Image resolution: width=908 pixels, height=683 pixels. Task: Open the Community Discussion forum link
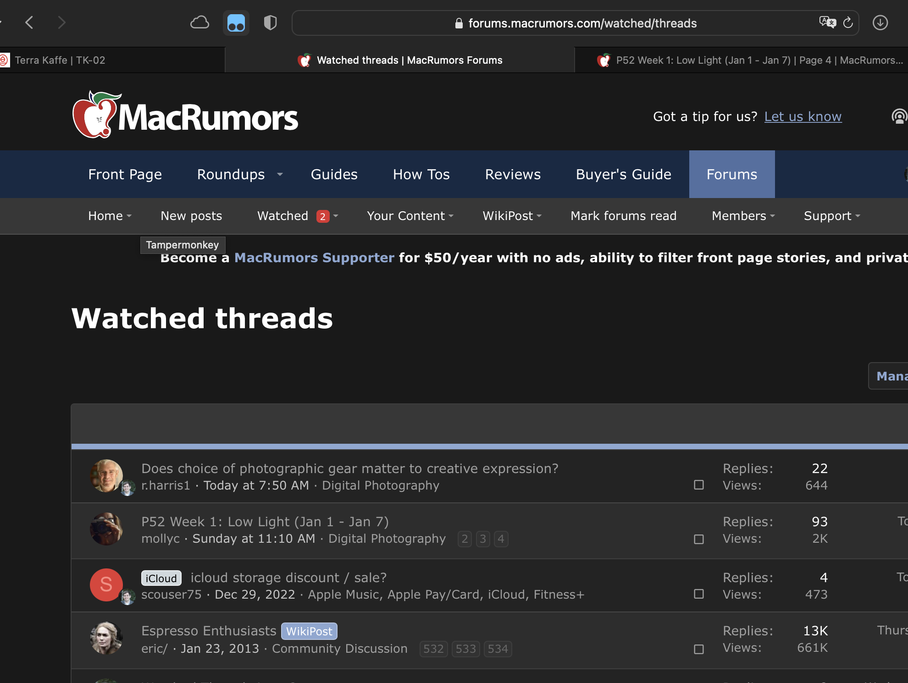pos(340,649)
